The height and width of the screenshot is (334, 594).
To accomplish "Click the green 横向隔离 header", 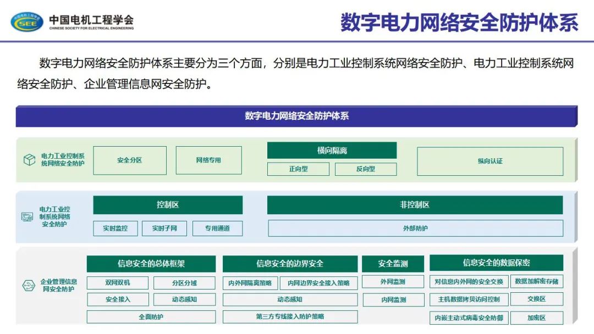I will click(x=332, y=151).
